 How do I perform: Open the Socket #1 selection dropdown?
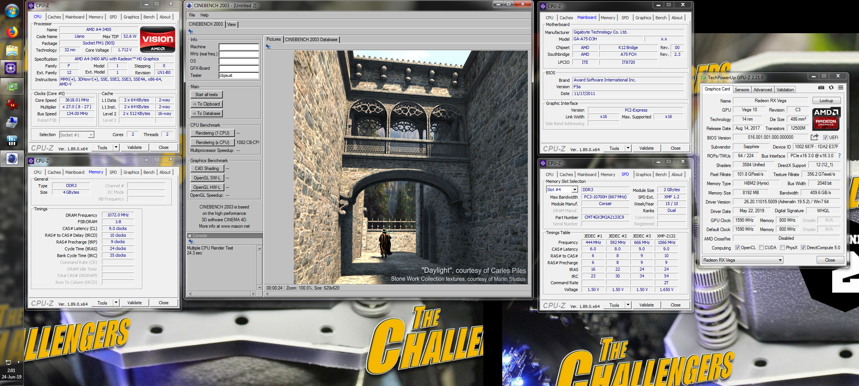pyautogui.click(x=77, y=135)
